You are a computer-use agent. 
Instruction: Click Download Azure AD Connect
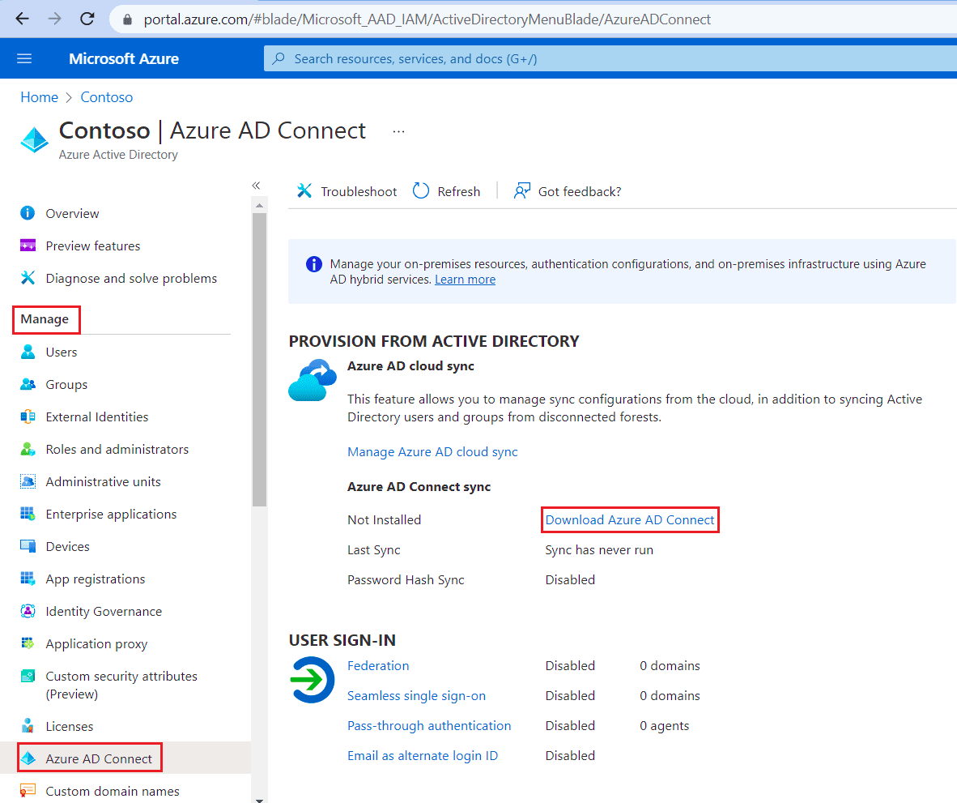[630, 519]
